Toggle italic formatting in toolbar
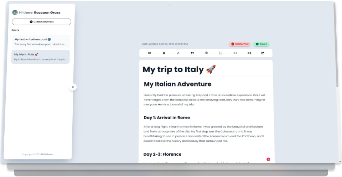The width and height of the screenshot is (342, 177). click(178, 53)
